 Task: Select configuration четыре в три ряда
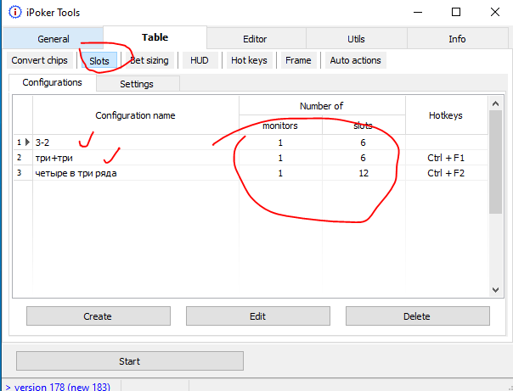251,173
